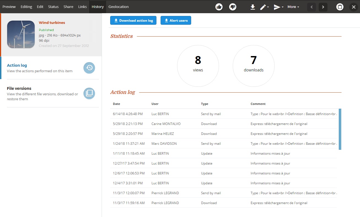Select the 6/14/18 4:26:48 PM log entry
360x217 pixels.
click(x=223, y=114)
